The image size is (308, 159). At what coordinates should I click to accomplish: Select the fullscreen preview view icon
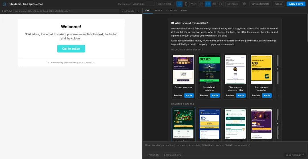pyautogui.click(x=220, y=4)
